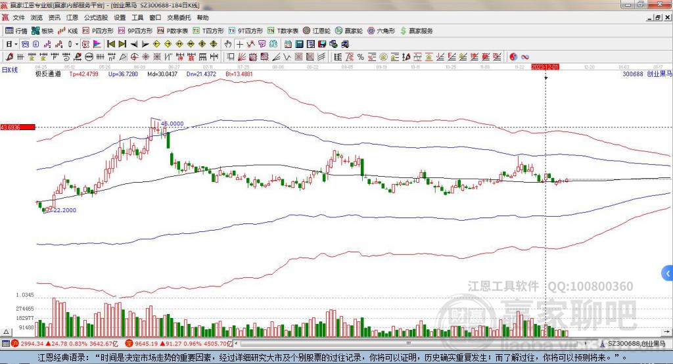
Task: Expand the 日 period dropdown arrow
Action: pyautogui.click(x=16, y=44)
